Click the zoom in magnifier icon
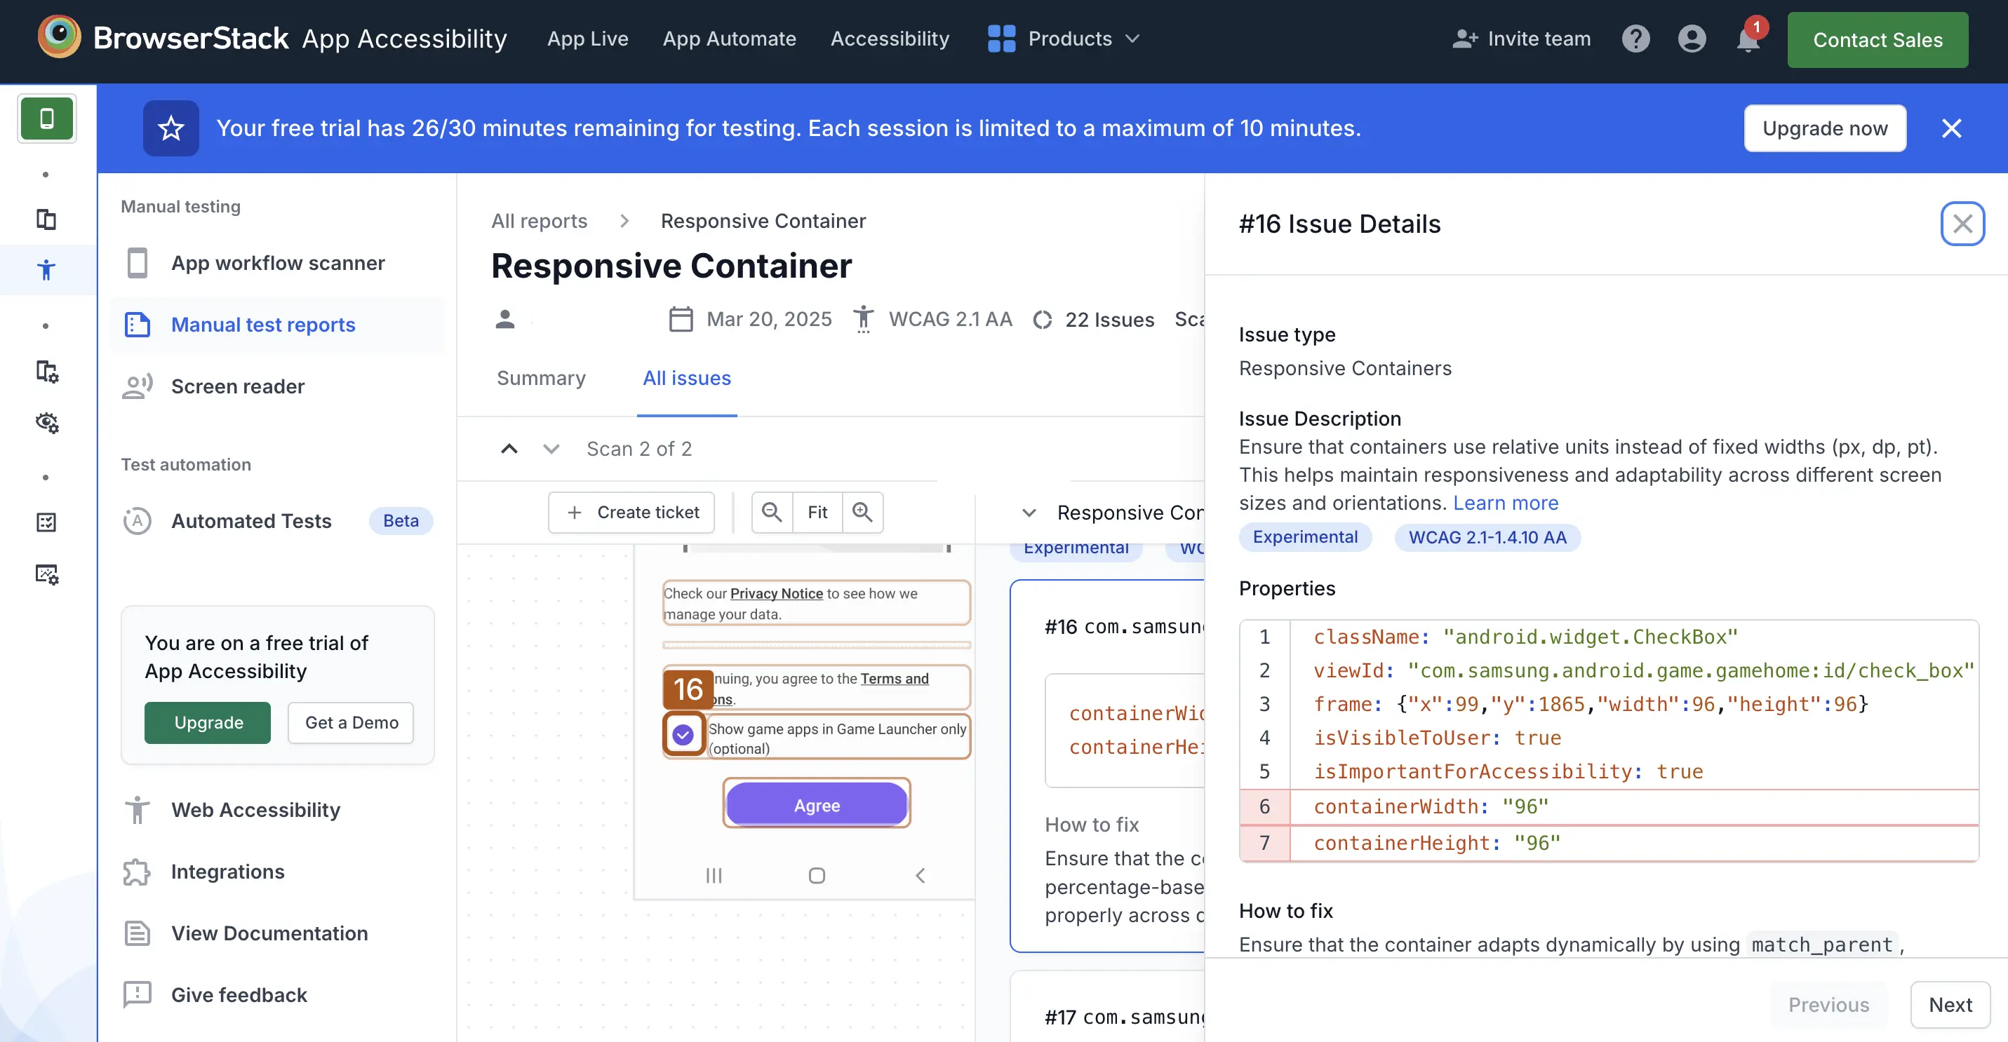Viewport: 2008px width, 1042px height. click(x=862, y=512)
